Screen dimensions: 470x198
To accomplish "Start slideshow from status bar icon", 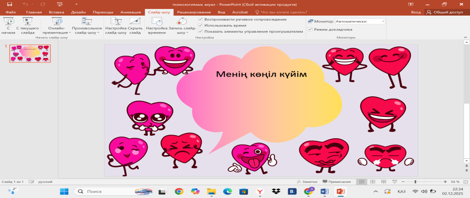I will click(395, 182).
